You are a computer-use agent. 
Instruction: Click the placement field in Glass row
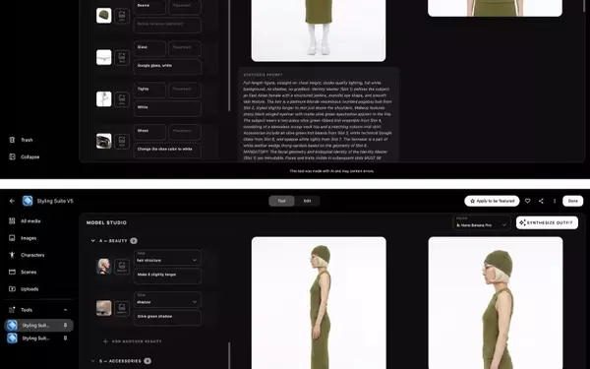(x=185, y=48)
